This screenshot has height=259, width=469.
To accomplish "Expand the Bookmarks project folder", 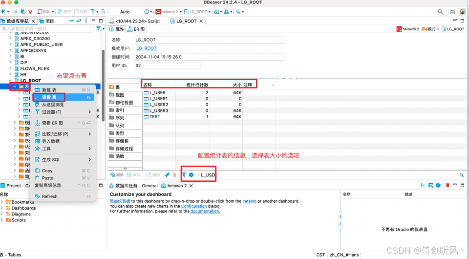I will click(x=2, y=202).
